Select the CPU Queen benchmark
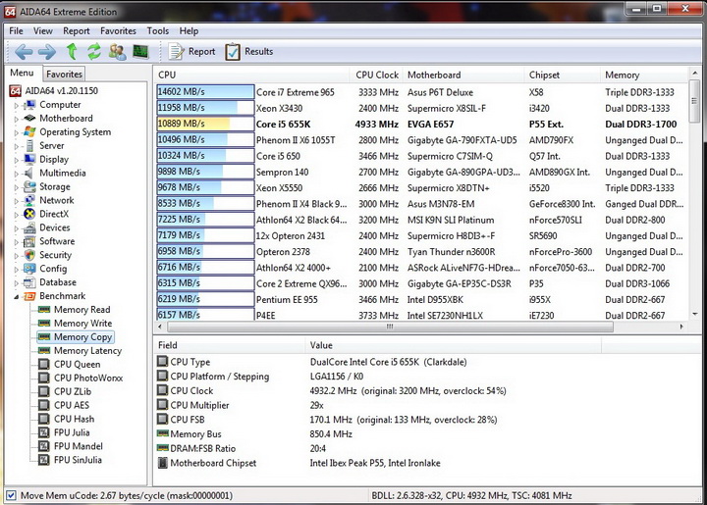The width and height of the screenshot is (707, 505). pos(78,364)
